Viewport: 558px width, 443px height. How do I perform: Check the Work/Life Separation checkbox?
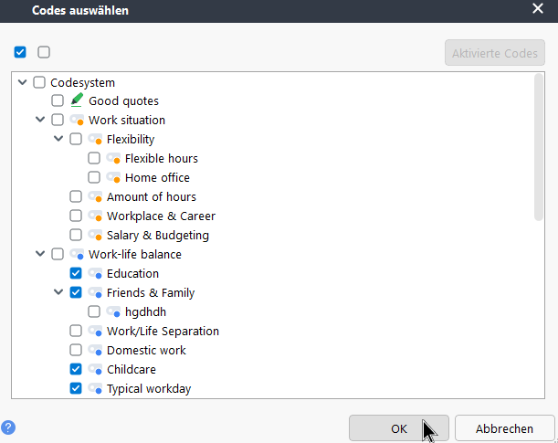coord(76,332)
